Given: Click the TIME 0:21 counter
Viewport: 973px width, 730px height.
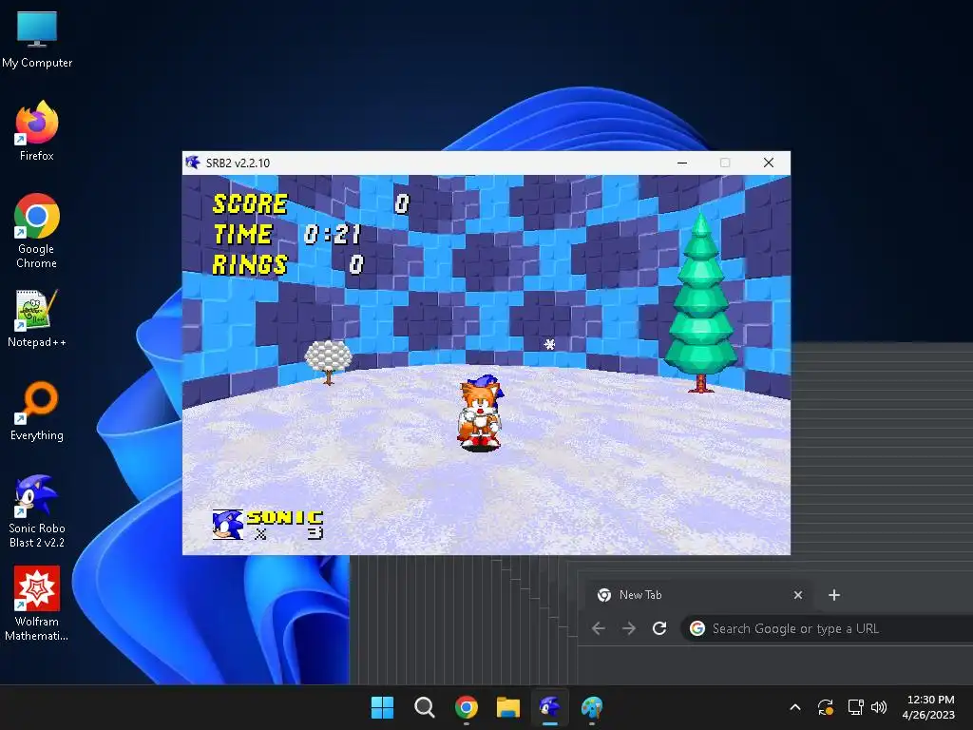Looking at the screenshot, I should click(287, 234).
